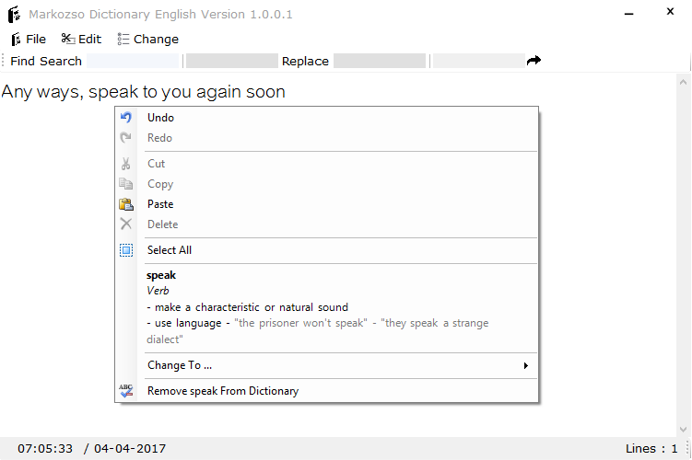Open the Change menu
Screen dimensions: 692x460
coord(147,39)
